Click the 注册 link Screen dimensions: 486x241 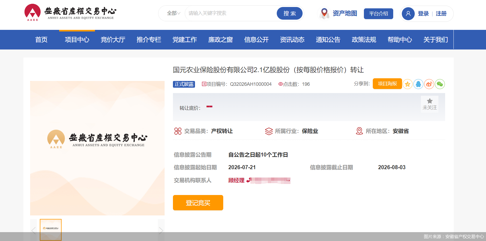pyautogui.click(x=441, y=13)
